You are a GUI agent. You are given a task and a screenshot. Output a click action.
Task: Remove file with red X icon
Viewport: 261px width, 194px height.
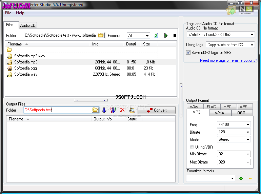pos(122,110)
